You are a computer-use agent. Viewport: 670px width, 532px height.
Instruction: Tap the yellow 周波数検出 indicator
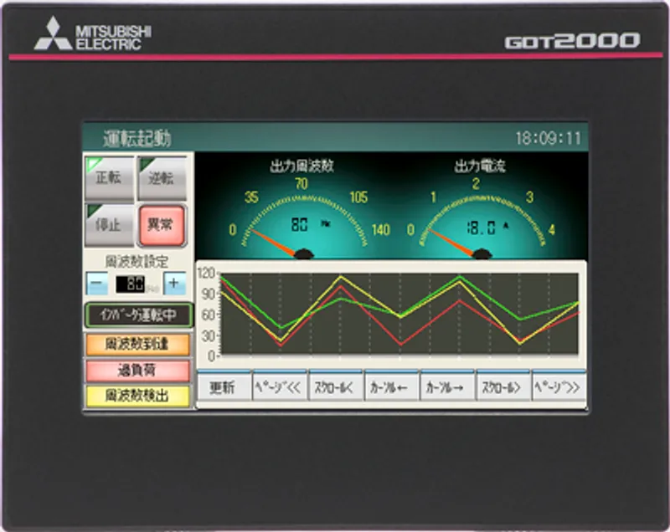pyautogui.click(x=137, y=396)
